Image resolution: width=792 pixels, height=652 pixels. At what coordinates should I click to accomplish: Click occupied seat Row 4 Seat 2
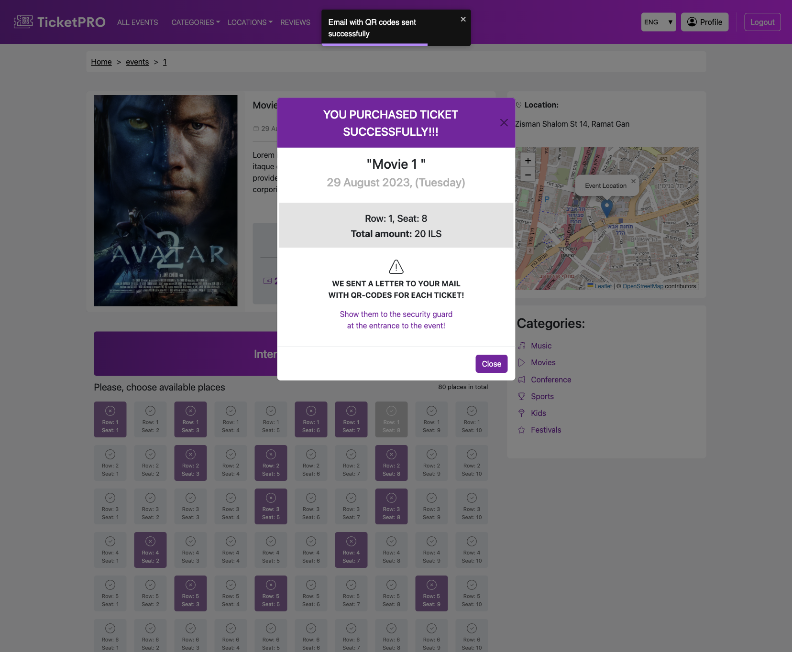(150, 550)
